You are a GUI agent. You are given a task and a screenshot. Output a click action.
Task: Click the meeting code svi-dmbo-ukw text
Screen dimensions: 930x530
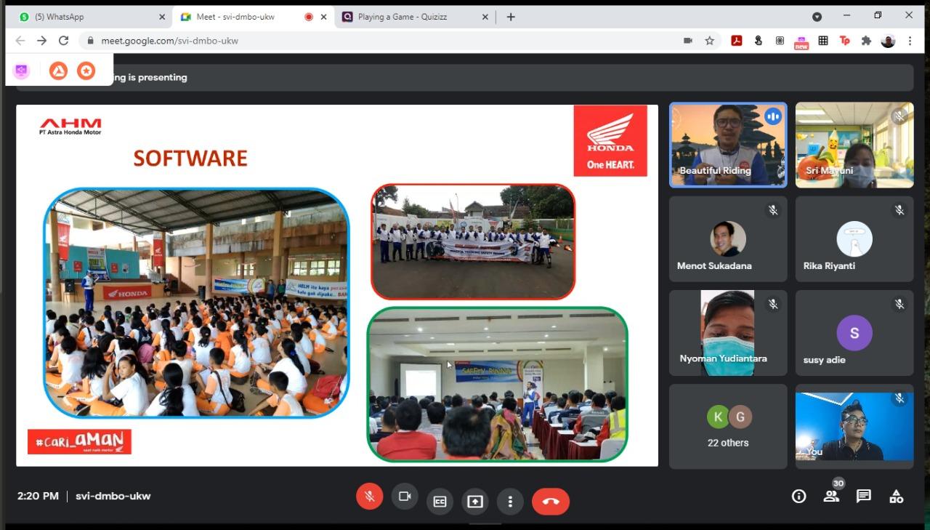point(113,497)
